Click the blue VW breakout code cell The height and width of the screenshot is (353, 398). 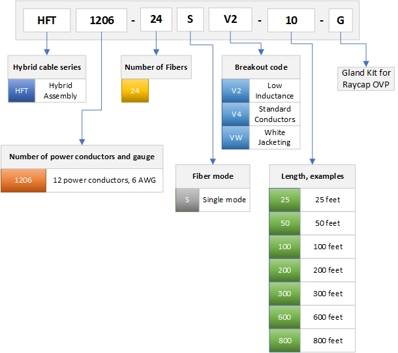[236, 138]
